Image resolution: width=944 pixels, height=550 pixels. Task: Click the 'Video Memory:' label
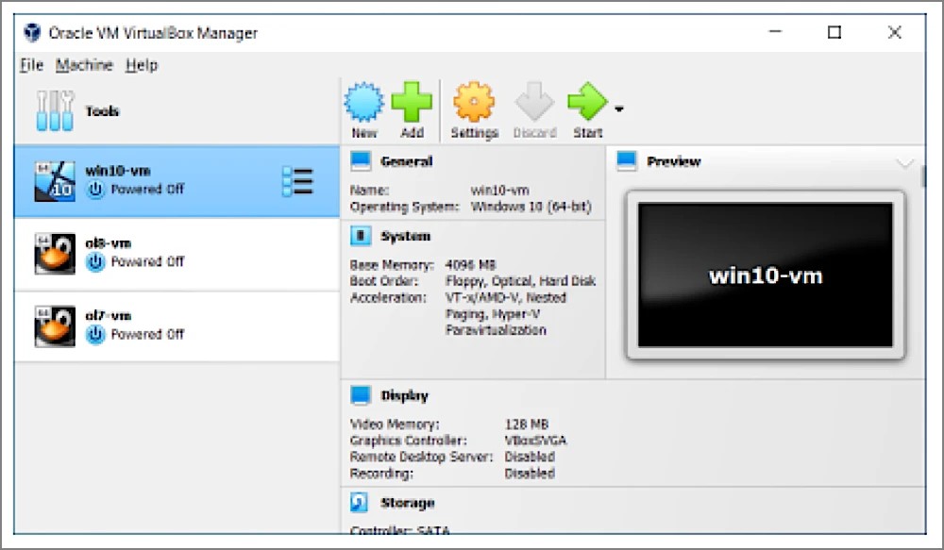click(395, 425)
